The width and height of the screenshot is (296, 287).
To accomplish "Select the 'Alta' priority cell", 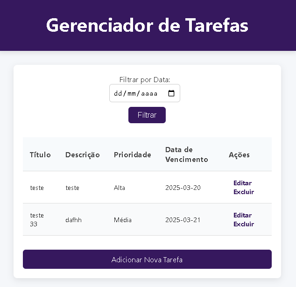I will [x=120, y=188].
